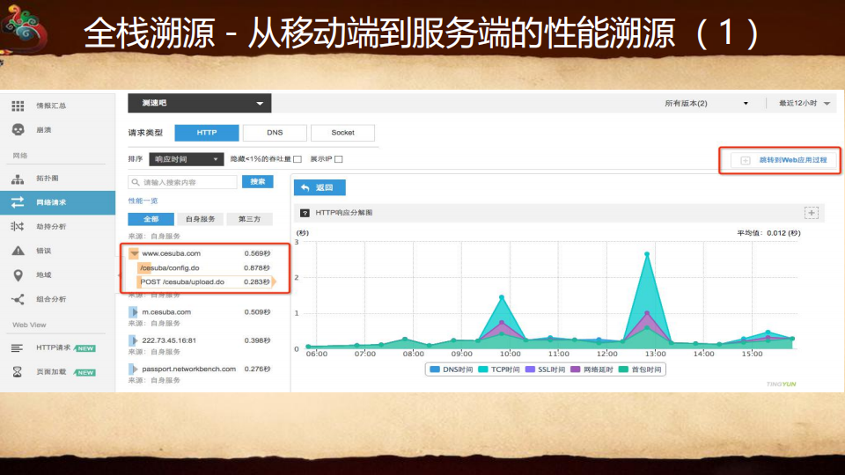The image size is (845, 475).
Task: Click the 0.276秒 value for passport.networkbench.com
Action: coord(257,369)
